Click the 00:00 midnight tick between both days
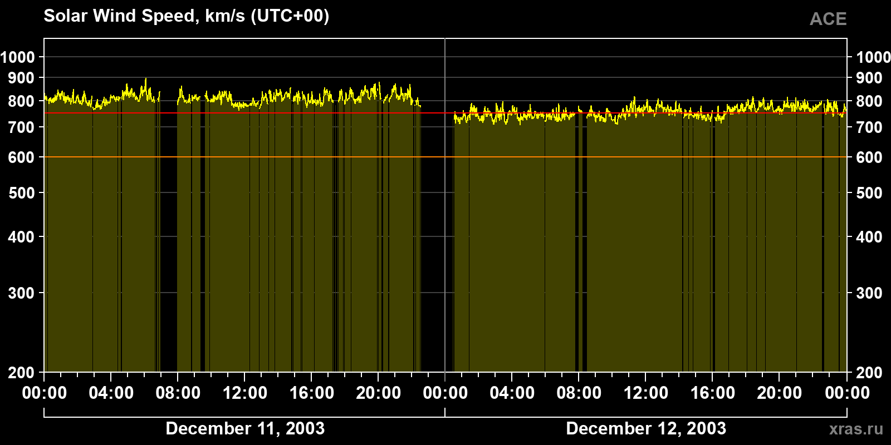The height and width of the screenshot is (445, 891). pyautogui.click(x=445, y=393)
